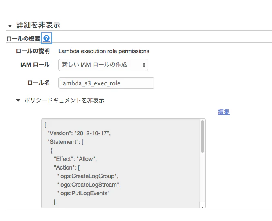Click the Lambda execution role permissions description
This screenshot has height=221, width=272.
click(104, 51)
